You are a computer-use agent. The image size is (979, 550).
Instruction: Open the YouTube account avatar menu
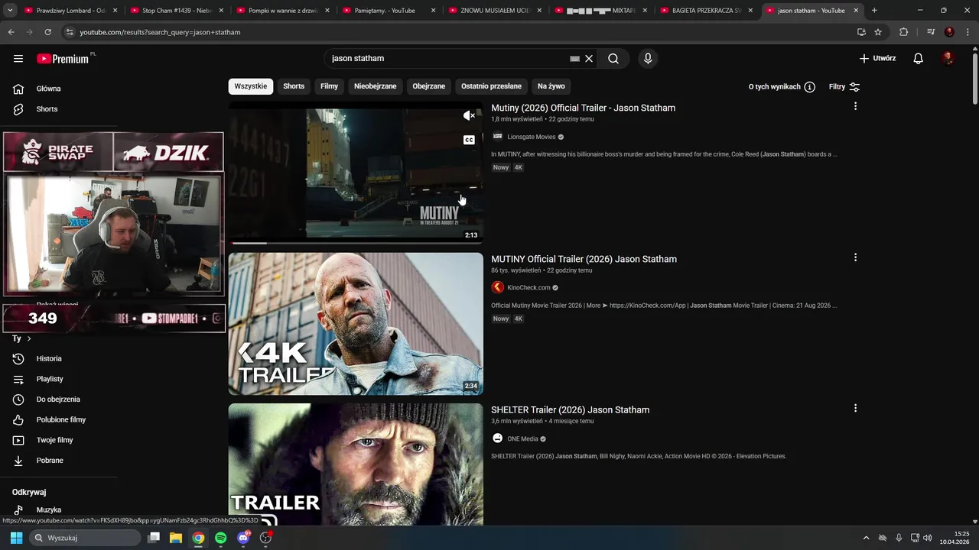(948, 59)
